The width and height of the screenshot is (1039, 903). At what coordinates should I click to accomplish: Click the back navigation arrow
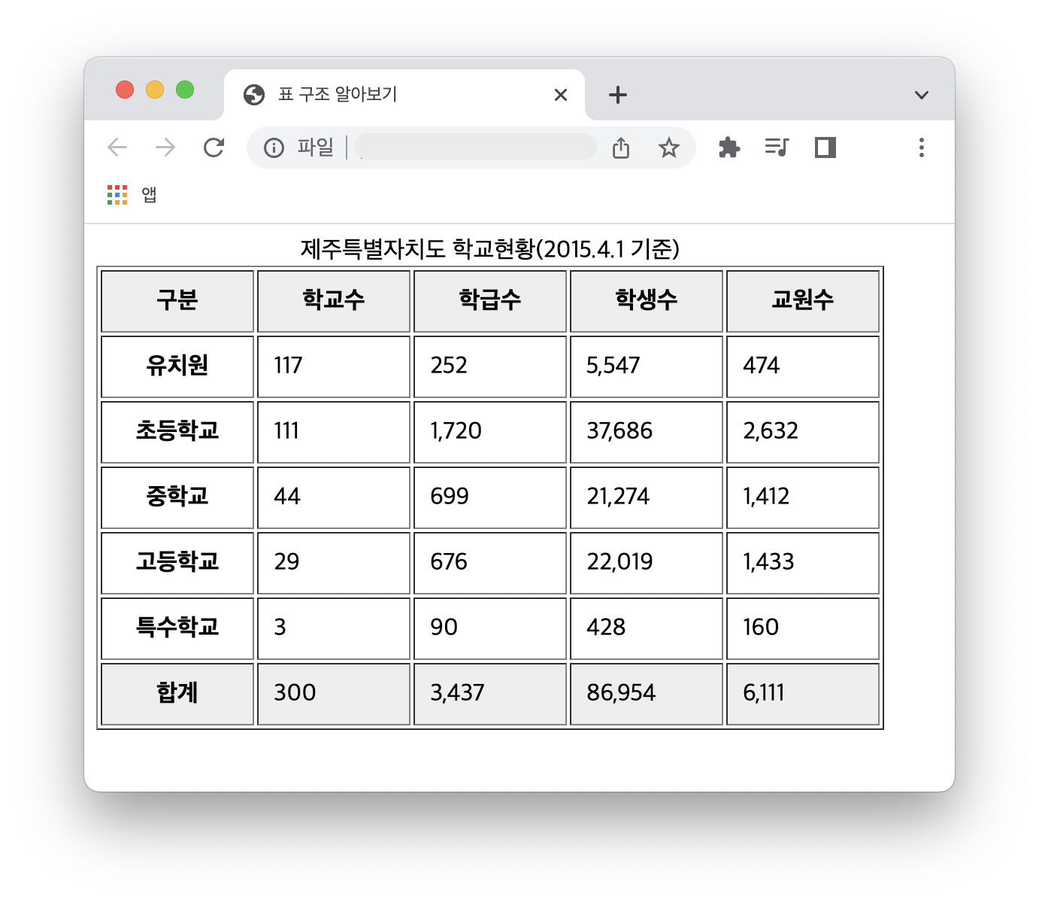tap(118, 147)
